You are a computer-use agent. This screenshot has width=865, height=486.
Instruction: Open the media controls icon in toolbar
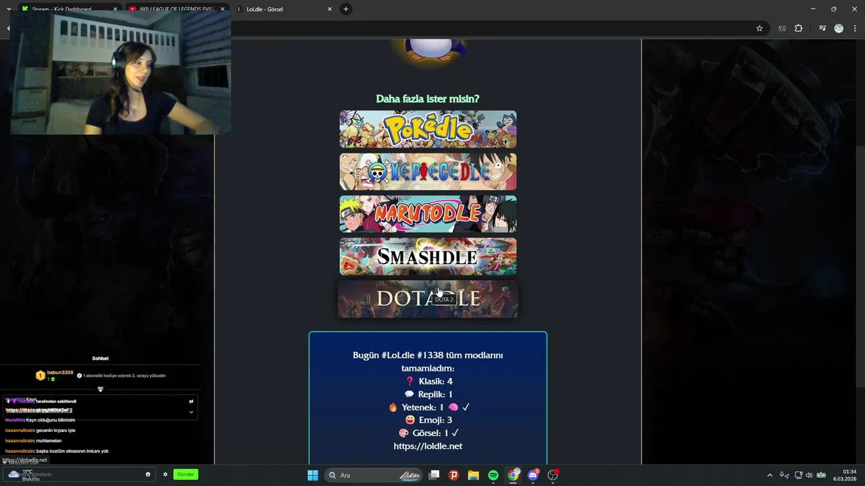[822, 28]
